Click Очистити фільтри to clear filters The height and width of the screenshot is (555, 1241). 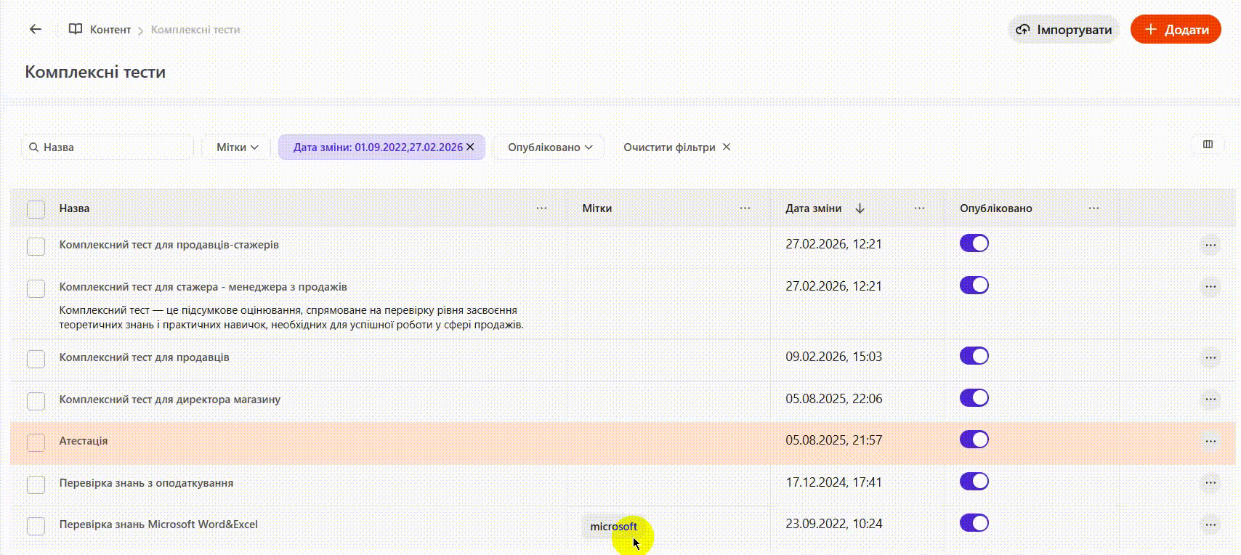click(x=676, y=147)
